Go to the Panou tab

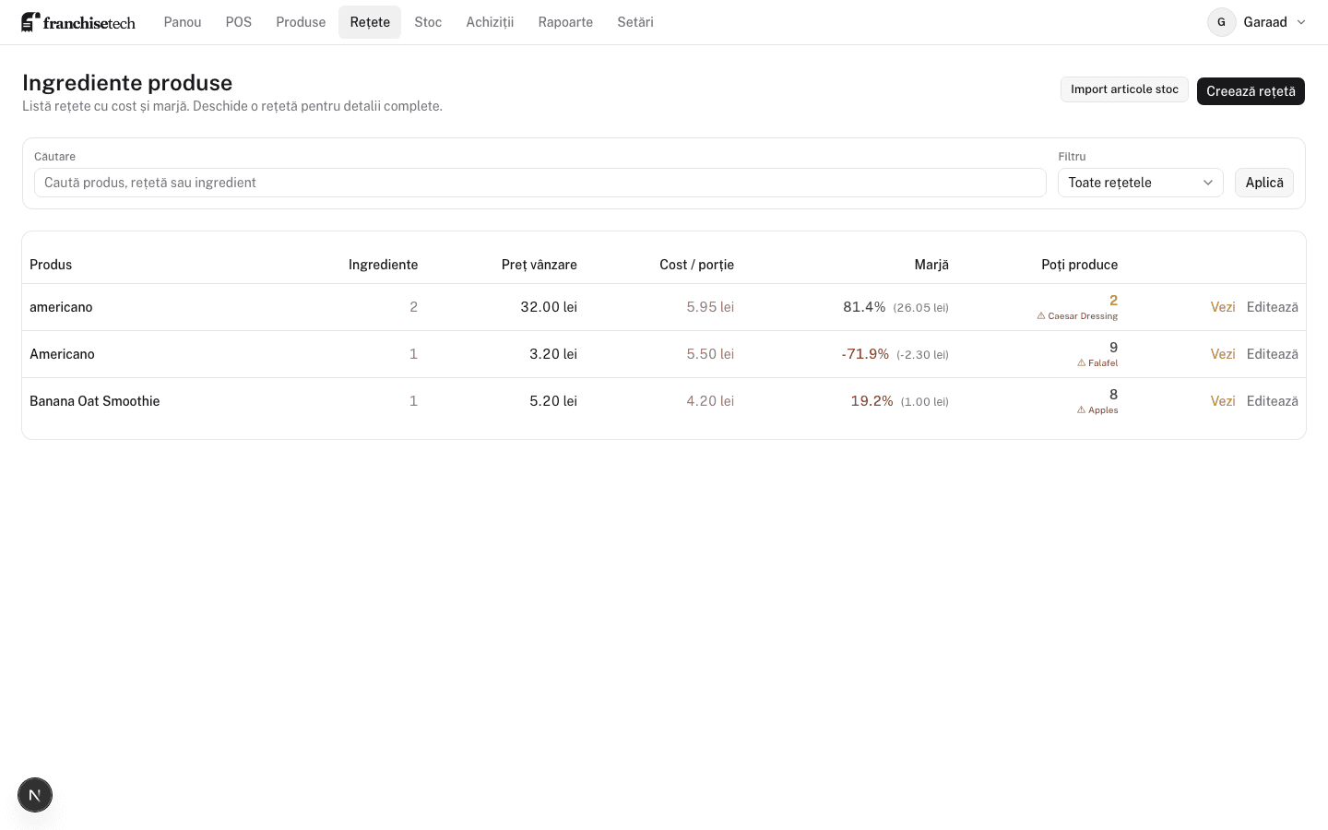coord(183,22)
